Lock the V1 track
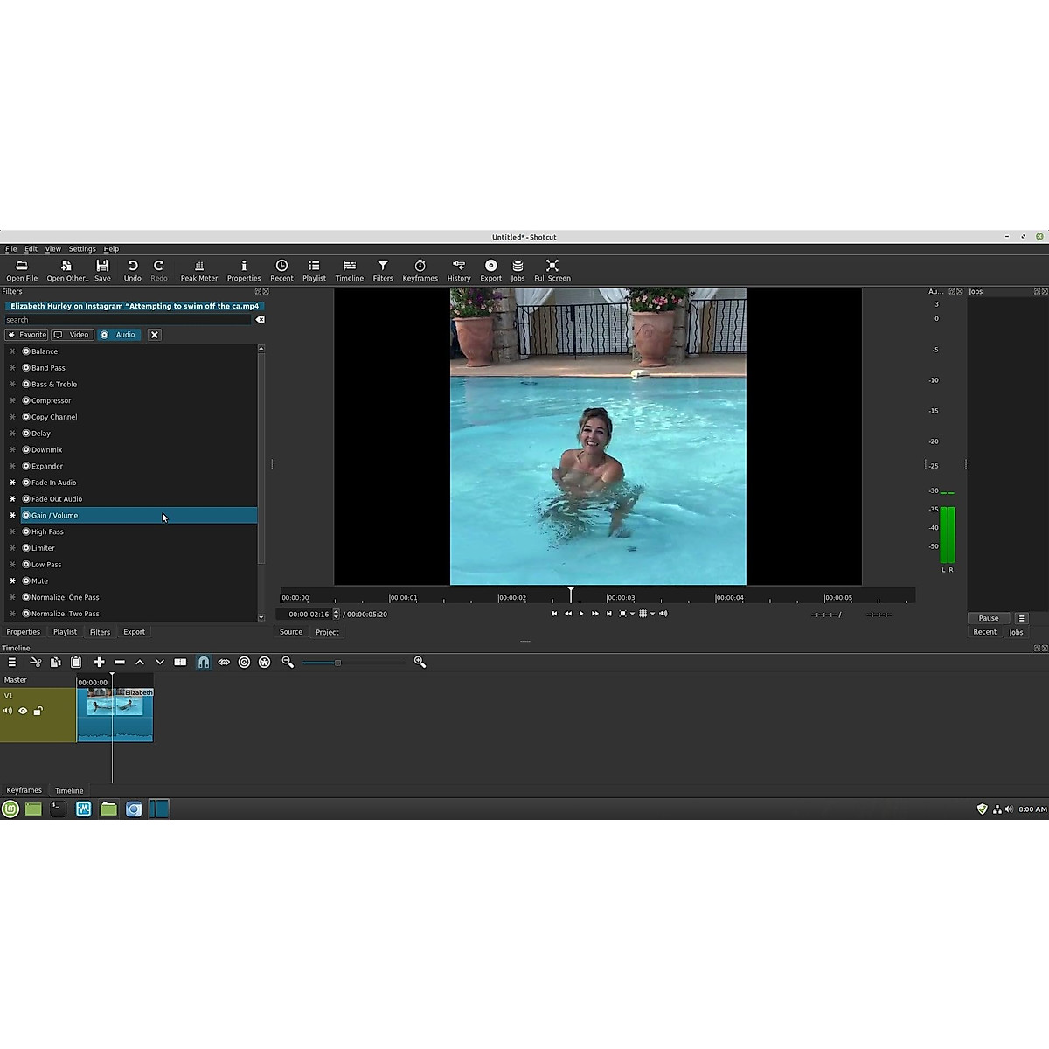The height and width of the screenshot is (1049, 1049). (38, 712)
